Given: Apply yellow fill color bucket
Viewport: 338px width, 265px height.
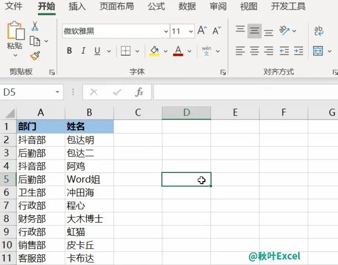Looking at the screenshot, I should tap(155, 51).
